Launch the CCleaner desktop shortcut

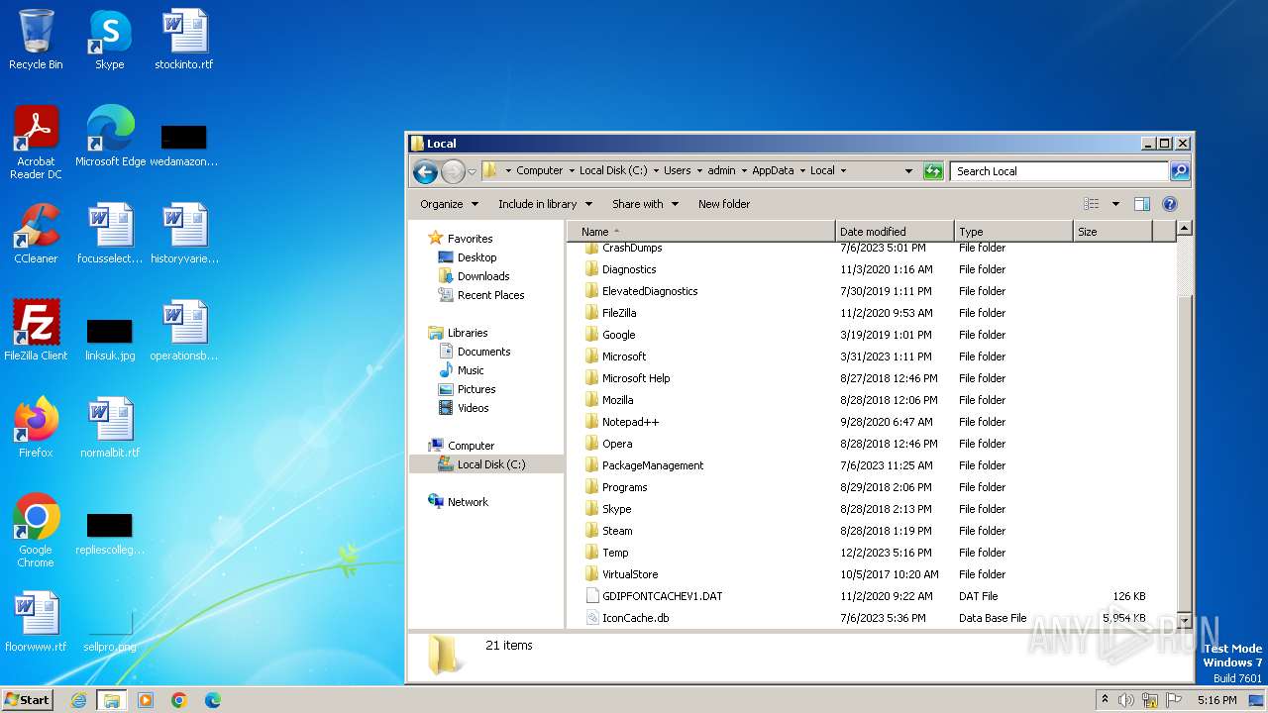(x=36, y=234)
